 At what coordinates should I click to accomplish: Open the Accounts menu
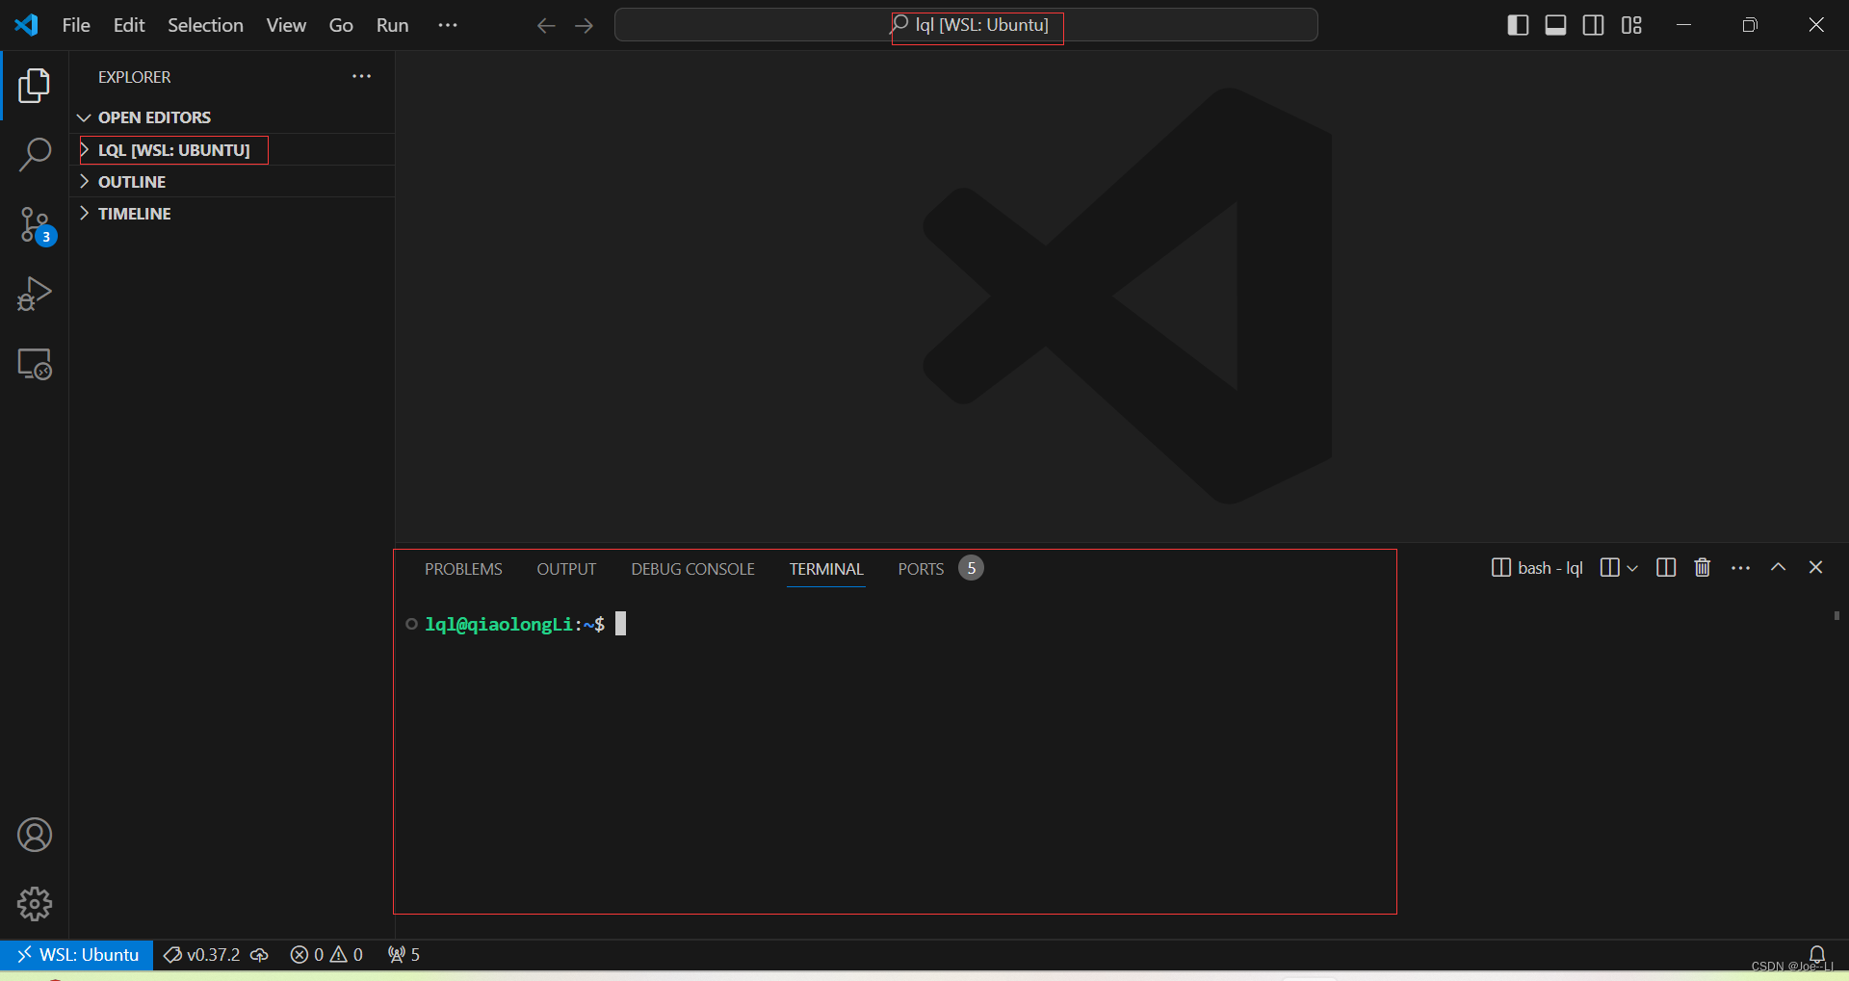[x=35, y=835]
